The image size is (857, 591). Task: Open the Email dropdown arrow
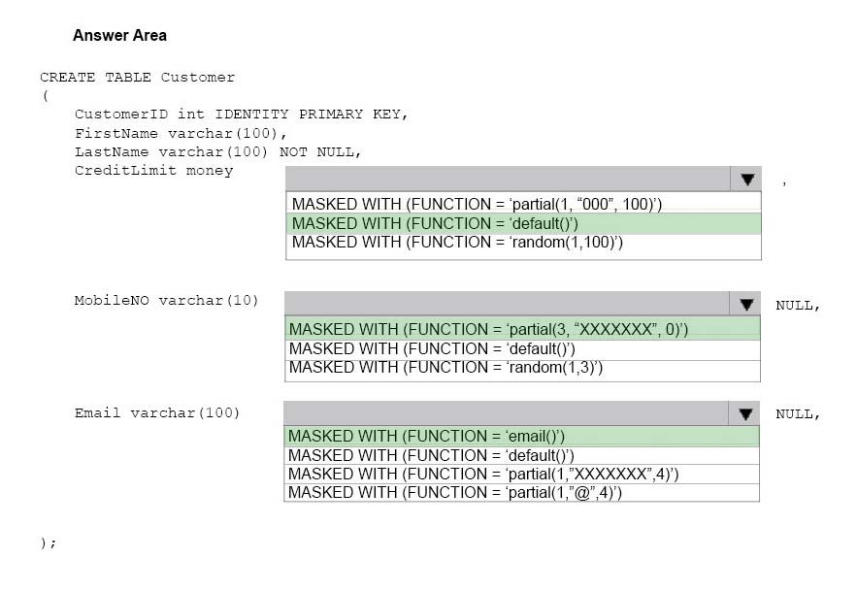tap(744, 413)
